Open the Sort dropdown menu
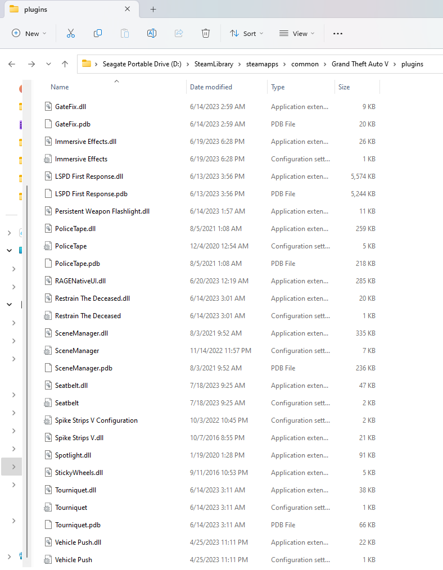443x570 pixels. 246,33
